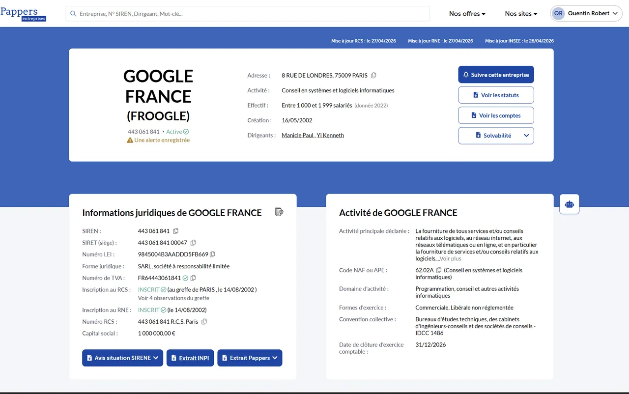Click the Informations juridiques de GOOGLE FRANCE heading
Viewport: 629px width, 394px height.
click(x=172, y=213)
